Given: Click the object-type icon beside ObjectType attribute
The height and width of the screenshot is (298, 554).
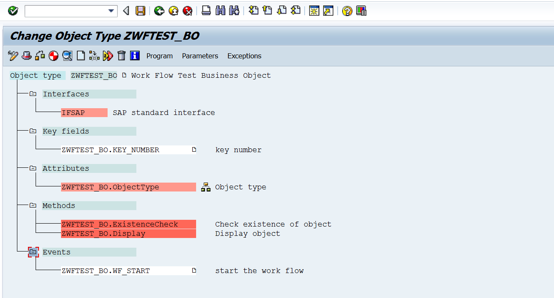Looking at the screenshot, I should (x=206, y=187).
